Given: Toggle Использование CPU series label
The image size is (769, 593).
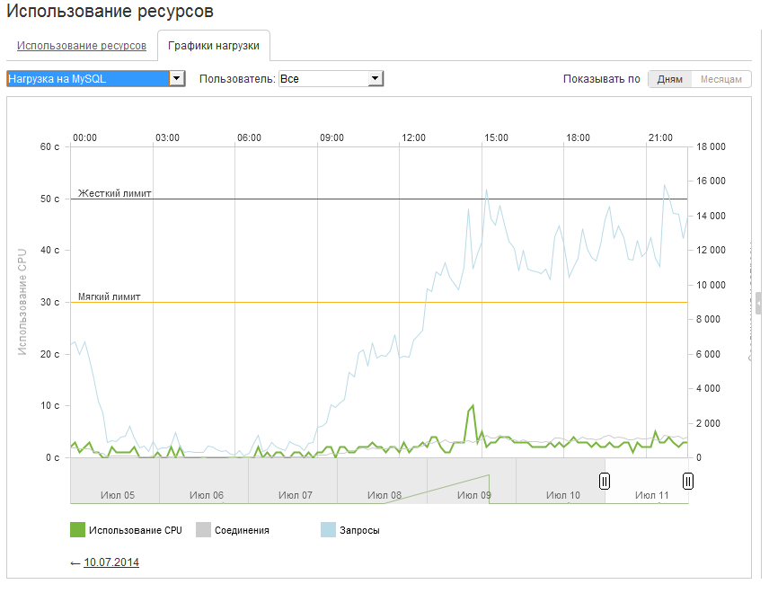Looking at the screenshot, I should click(135, 530).
